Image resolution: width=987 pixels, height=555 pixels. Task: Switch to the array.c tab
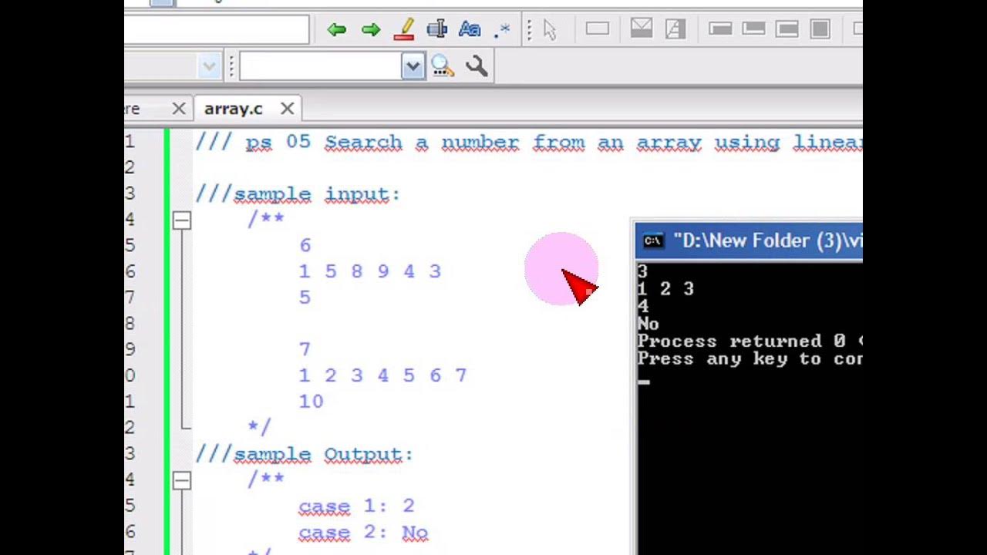233,109
